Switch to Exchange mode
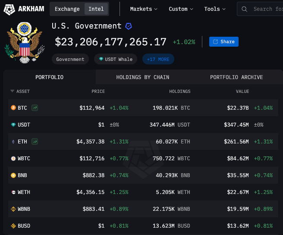This screenshot has height=235, width=283. 67,9
